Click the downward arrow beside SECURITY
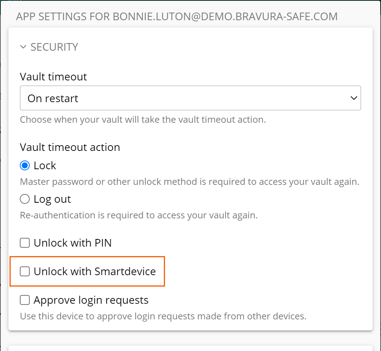The image size is (381, 351). click(x=23, y=46)
